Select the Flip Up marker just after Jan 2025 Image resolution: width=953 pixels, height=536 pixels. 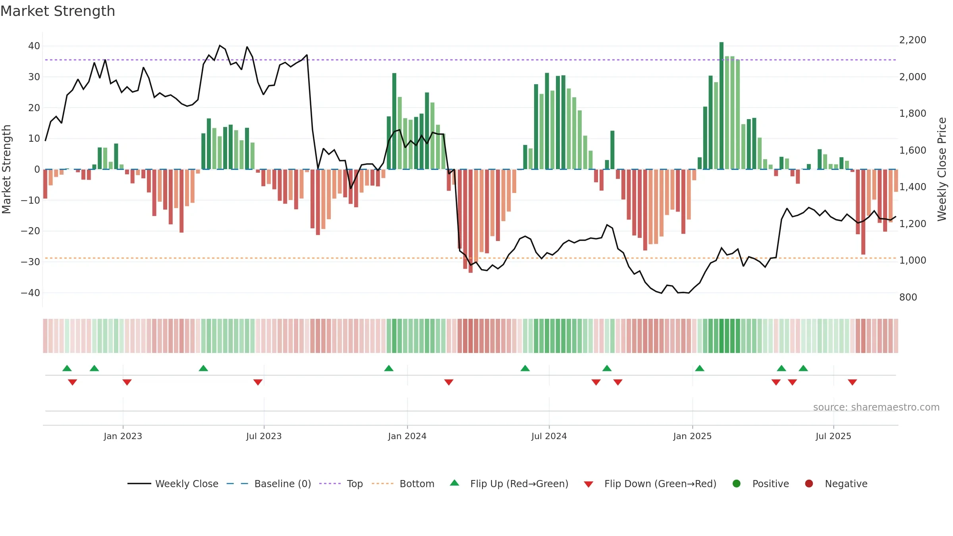[x=700, y=368]
